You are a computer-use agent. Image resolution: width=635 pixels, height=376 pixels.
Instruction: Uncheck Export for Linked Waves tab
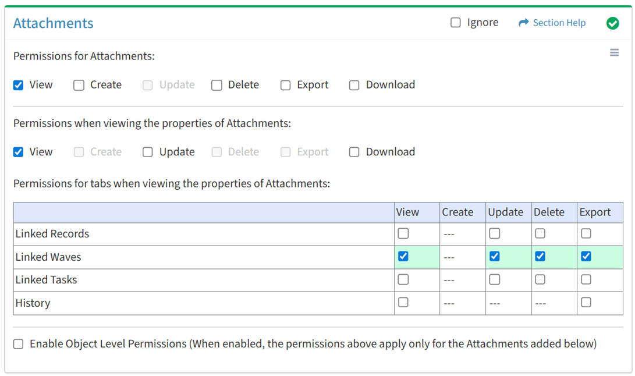(x=586, y=257)
